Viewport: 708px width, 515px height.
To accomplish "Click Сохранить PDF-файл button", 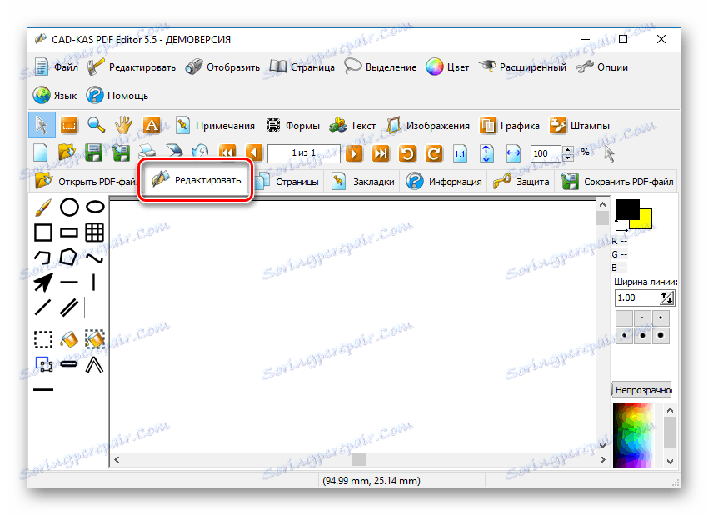I will pyautogui.click(x=616, y=182).
